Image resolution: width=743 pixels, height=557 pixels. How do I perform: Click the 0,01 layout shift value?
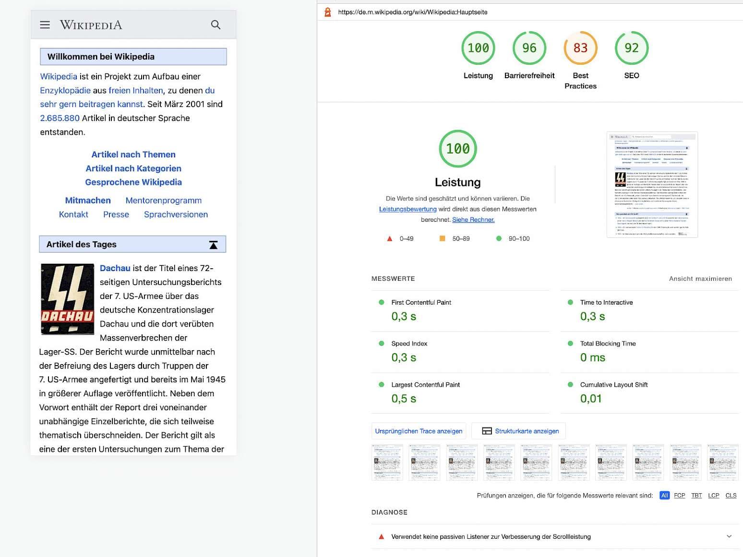point(591,399)
